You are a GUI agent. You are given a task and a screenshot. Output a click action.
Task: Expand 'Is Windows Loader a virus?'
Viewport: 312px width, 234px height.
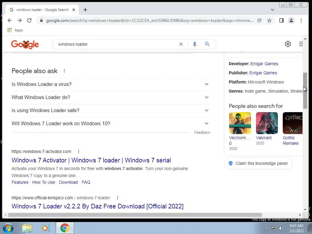point(111,84)
